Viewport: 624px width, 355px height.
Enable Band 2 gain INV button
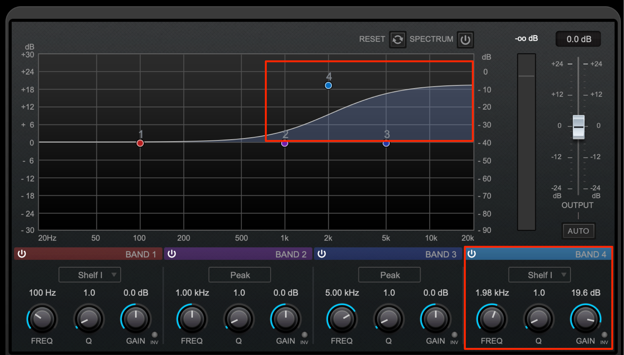[x=304, y=335]
